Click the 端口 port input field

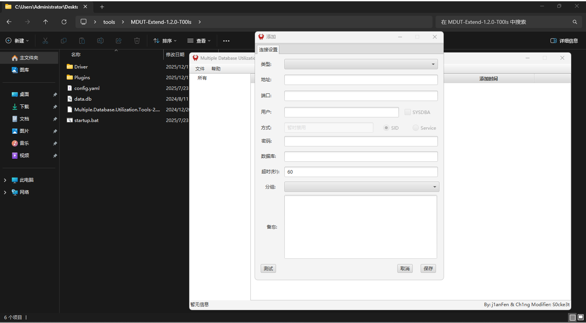[x=361, y=96]
